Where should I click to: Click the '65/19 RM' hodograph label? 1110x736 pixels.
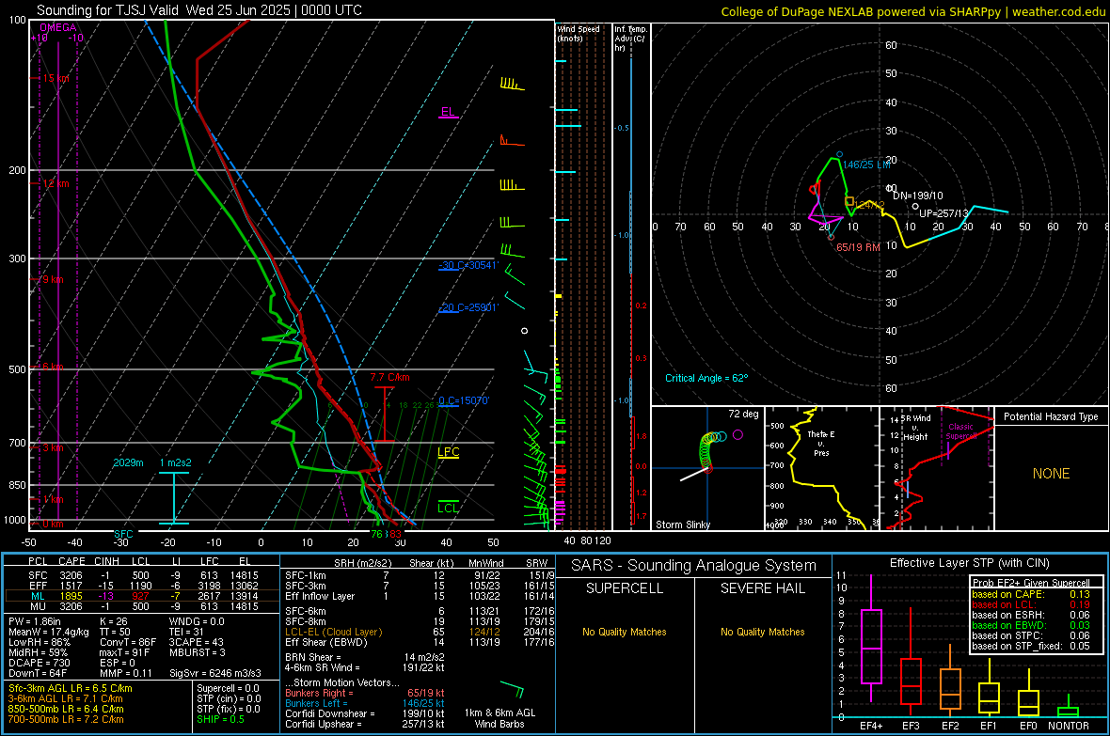pyautogui.click(x=858, y=248)
